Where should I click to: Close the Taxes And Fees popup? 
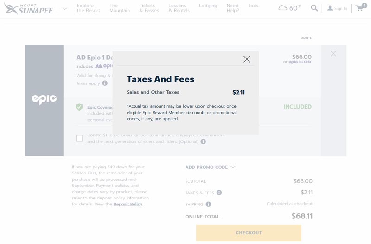click(x=247, y=59)
